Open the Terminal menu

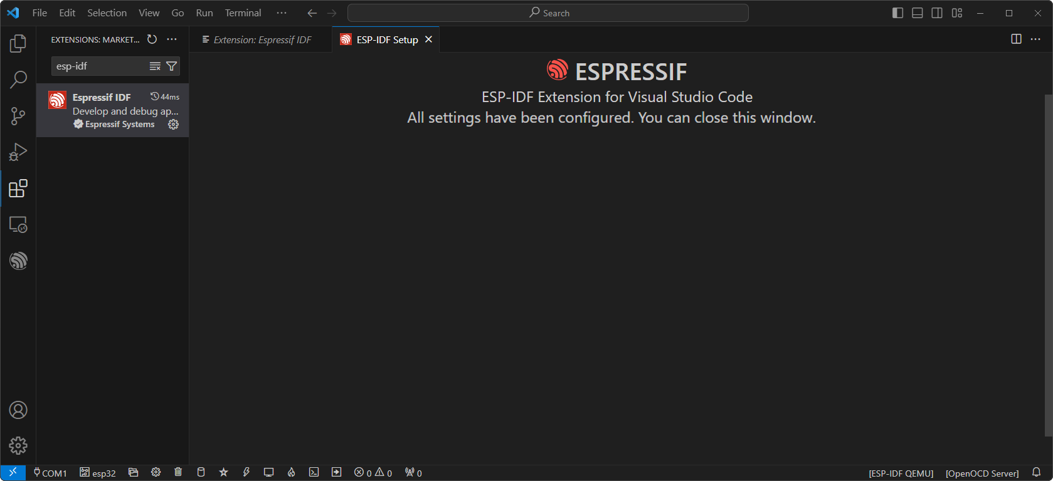click(x=243, y=13)
